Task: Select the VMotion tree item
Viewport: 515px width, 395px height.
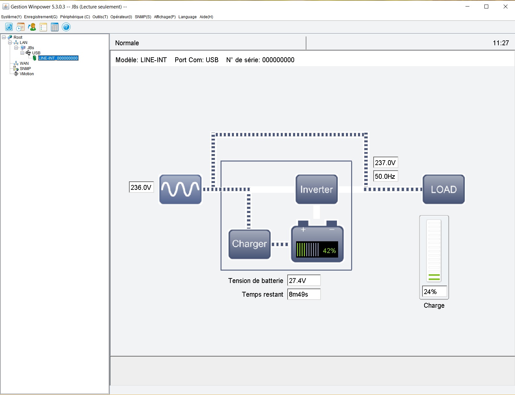Action: coord(27,74)
